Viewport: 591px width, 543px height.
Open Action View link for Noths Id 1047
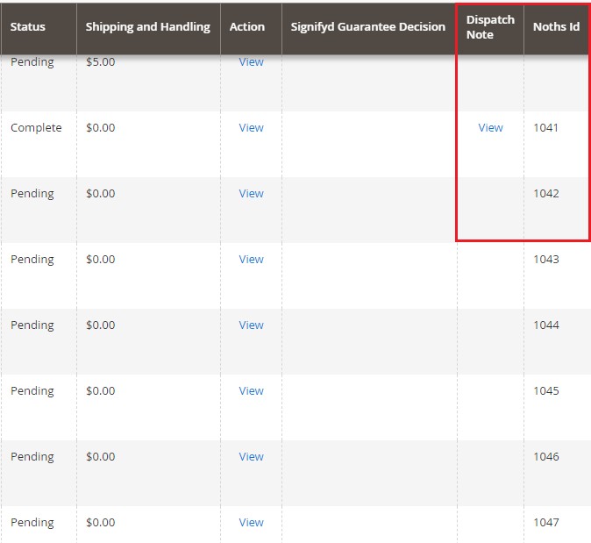(251, 523)
